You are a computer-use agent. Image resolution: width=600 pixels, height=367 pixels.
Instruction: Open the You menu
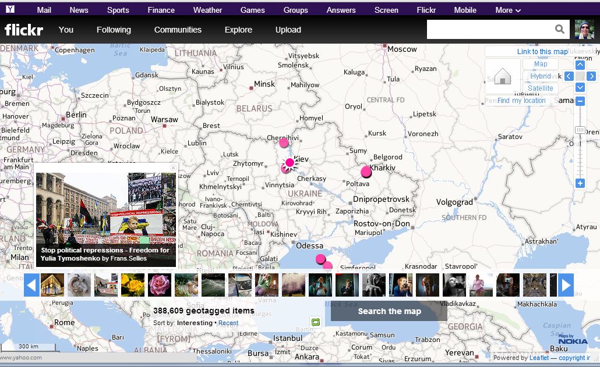[66, 30]
